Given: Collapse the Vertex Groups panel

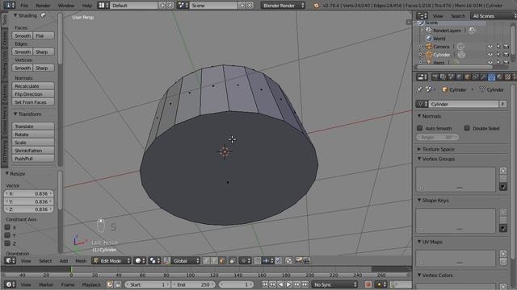Looking at the screenshot, I should pos(419,159).
